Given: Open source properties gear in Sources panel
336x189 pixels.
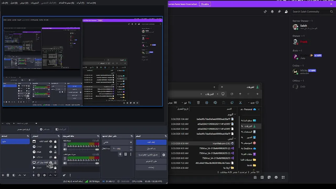Looking at the screenshot, I should 44,175.
